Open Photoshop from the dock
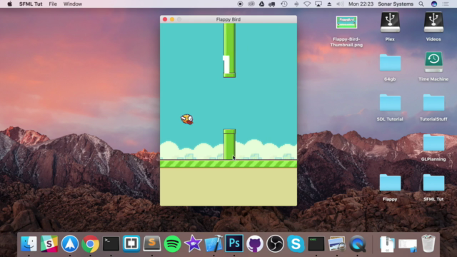457x257 pixels. pyautogui.click(x=234, y=243)
